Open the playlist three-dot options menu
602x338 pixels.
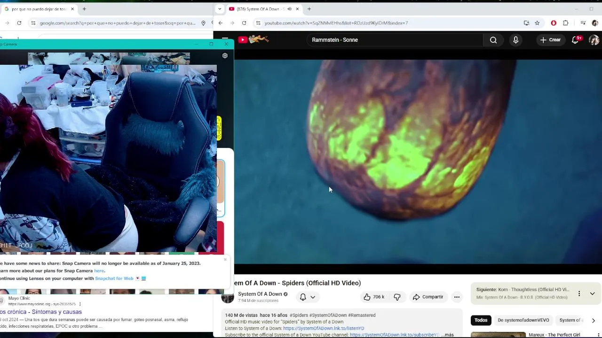579,293
